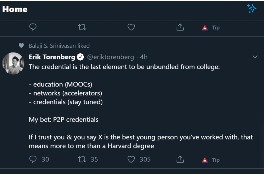Open Erik Torenberg's profile picture

13,63
